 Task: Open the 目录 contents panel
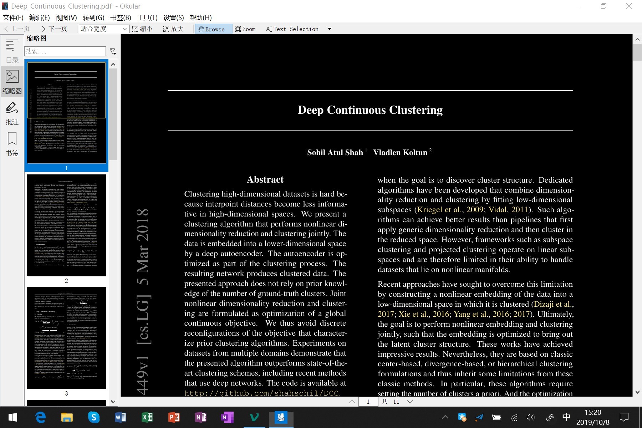click(x=12, y=51)
